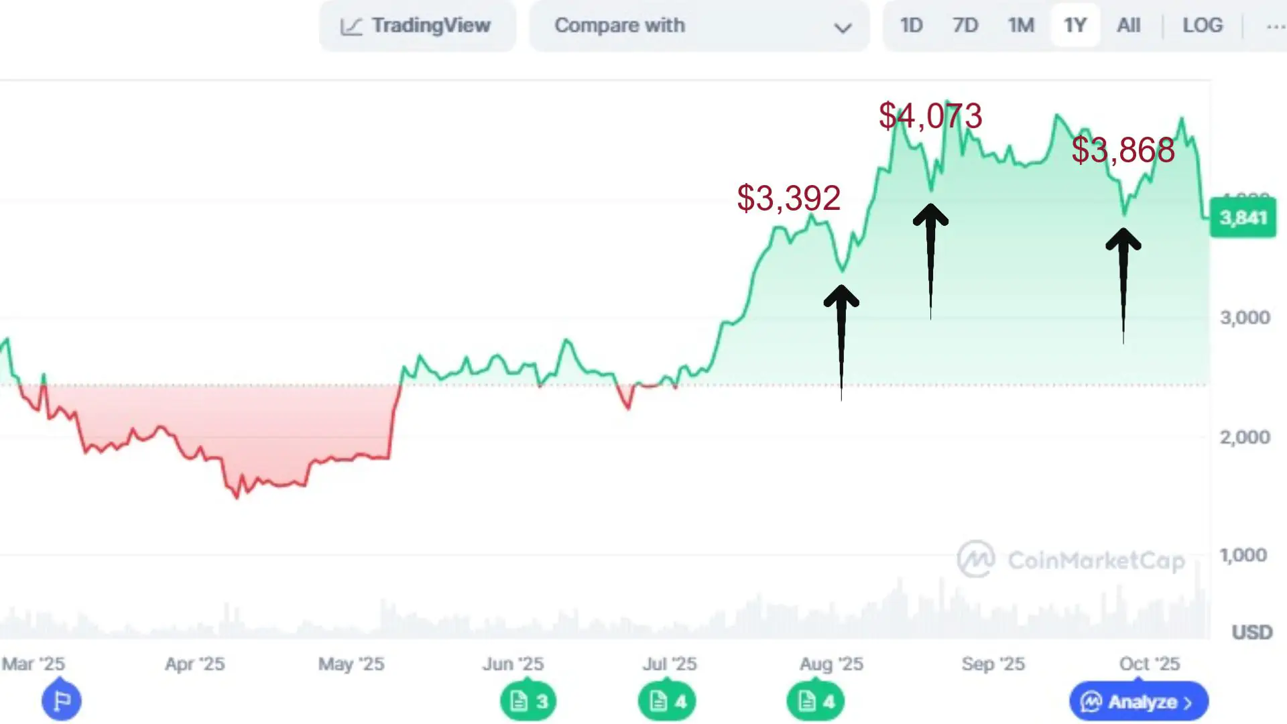Click the Analyze button
The width and height of the screenshot is (1287, 724).
(x=1138, y=702)
